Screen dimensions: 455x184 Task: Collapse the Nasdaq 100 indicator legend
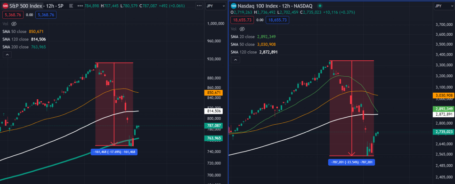(236, 60)
